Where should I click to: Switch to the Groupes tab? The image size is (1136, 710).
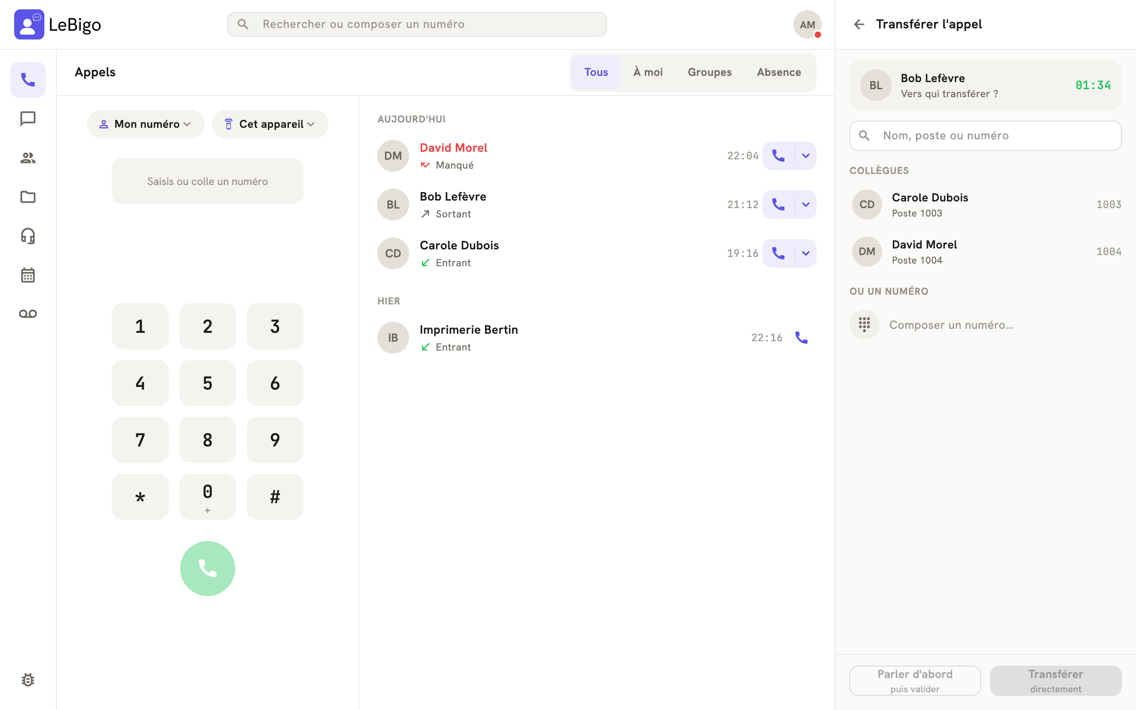[710, 72]
